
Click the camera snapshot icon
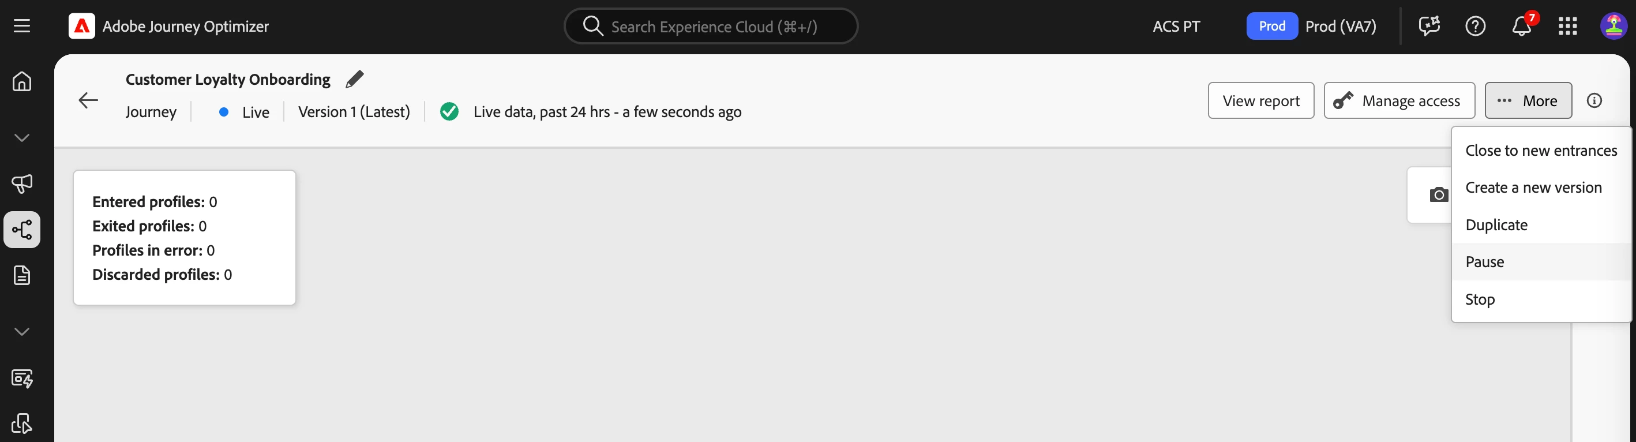point(1439,195)
